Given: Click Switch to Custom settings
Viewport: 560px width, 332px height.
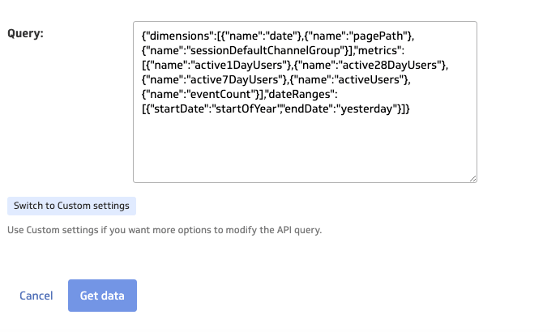Looking at the screenshot, I should pyautogui.click(x=71, y=206).
